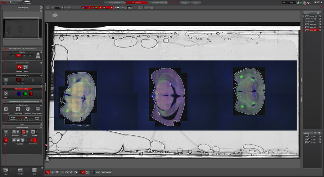The width and height of the screenshot is (324, 177).
Task: Switch to Confocal mode icon
Action: (x=25, y=67)
